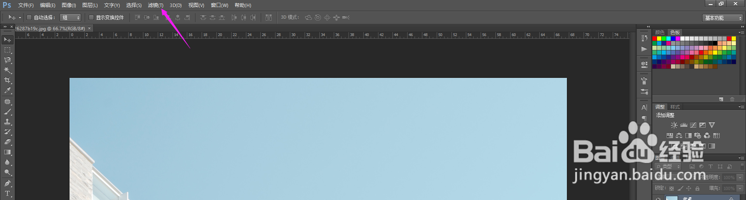The width and height of the screenshot is (746, 200).
Task: Enable the 自动选择 checkbox
Action: coord(29,17)
